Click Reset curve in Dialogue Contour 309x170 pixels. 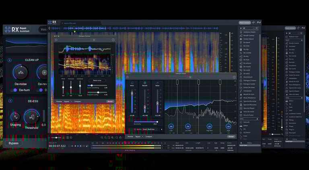[x=97, y=81]
